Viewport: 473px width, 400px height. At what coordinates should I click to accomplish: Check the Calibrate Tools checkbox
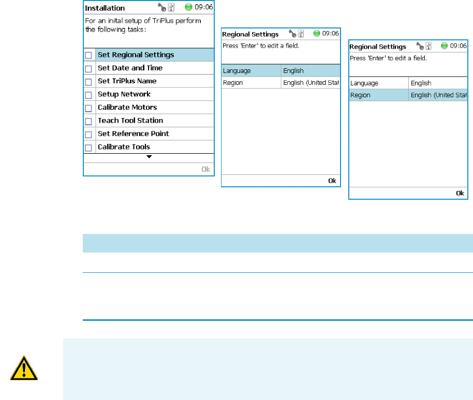pos(88,147)
